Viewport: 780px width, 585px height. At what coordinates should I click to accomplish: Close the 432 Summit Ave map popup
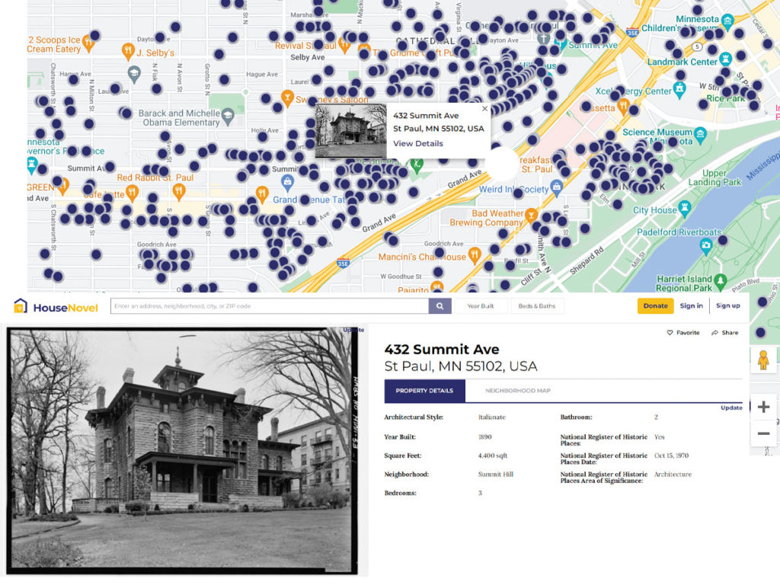point(484,108)
